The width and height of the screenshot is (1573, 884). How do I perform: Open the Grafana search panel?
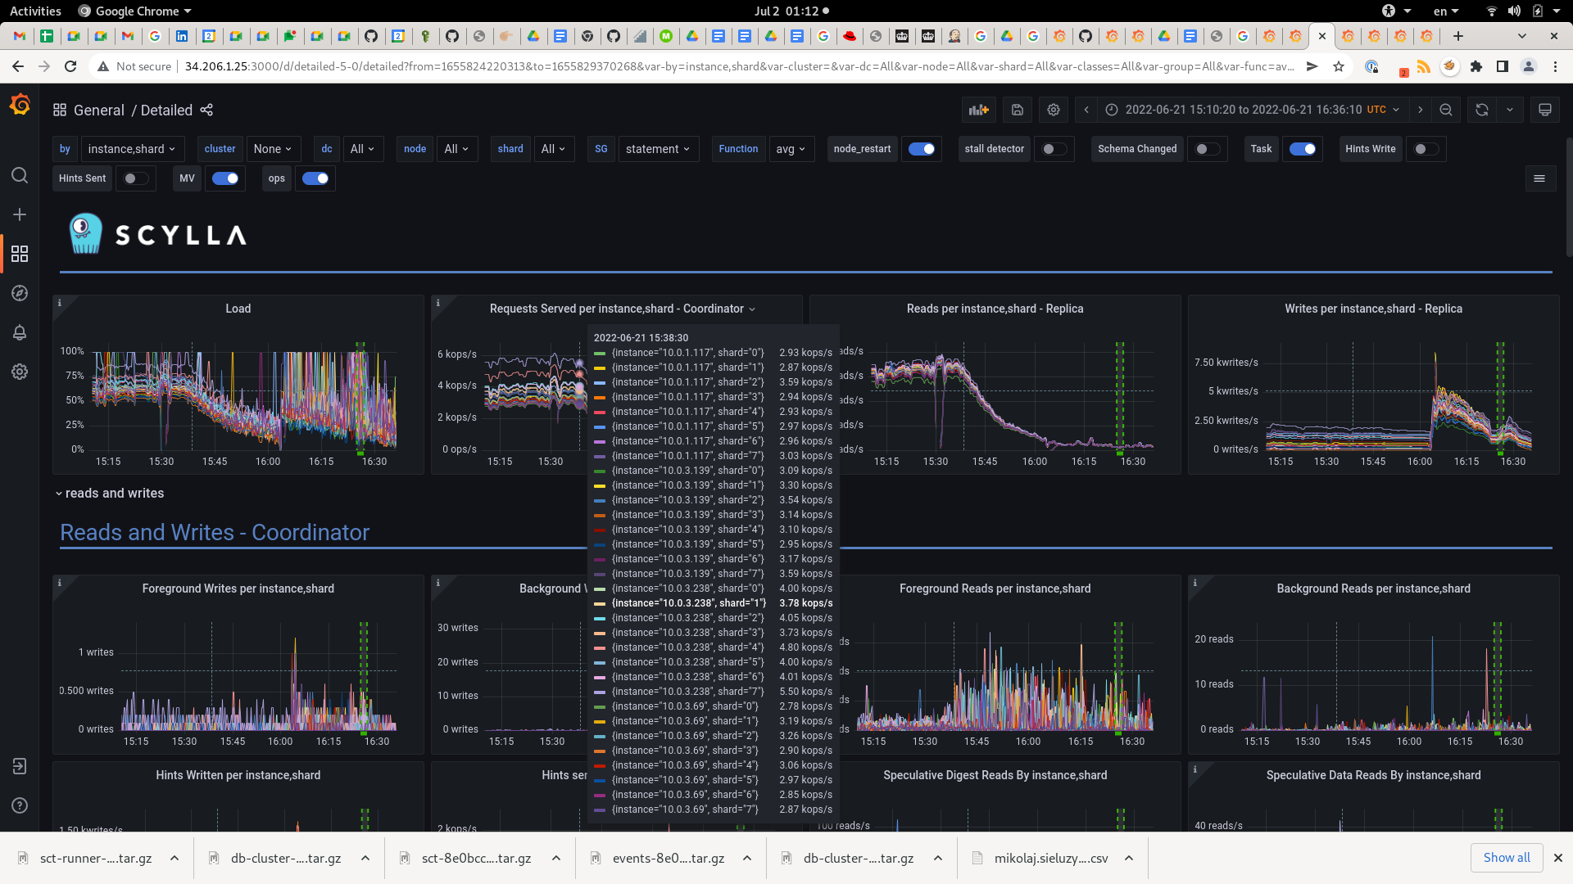click(20, 174)
